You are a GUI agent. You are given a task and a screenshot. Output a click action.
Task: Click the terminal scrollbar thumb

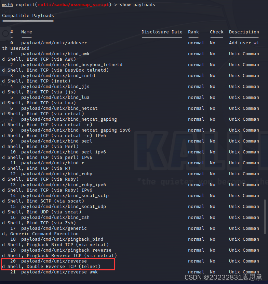coord(265,216)
